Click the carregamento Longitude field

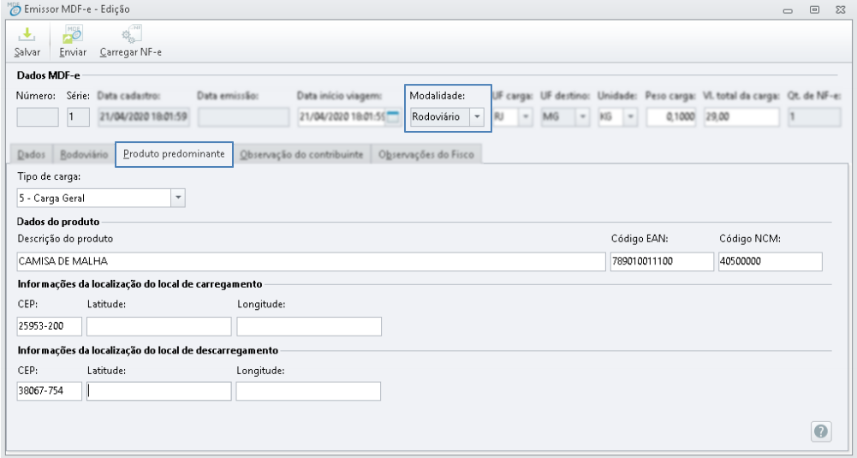tap(309, 326)
